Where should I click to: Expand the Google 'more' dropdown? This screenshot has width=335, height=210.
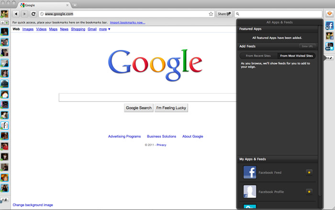click(105, 29)
